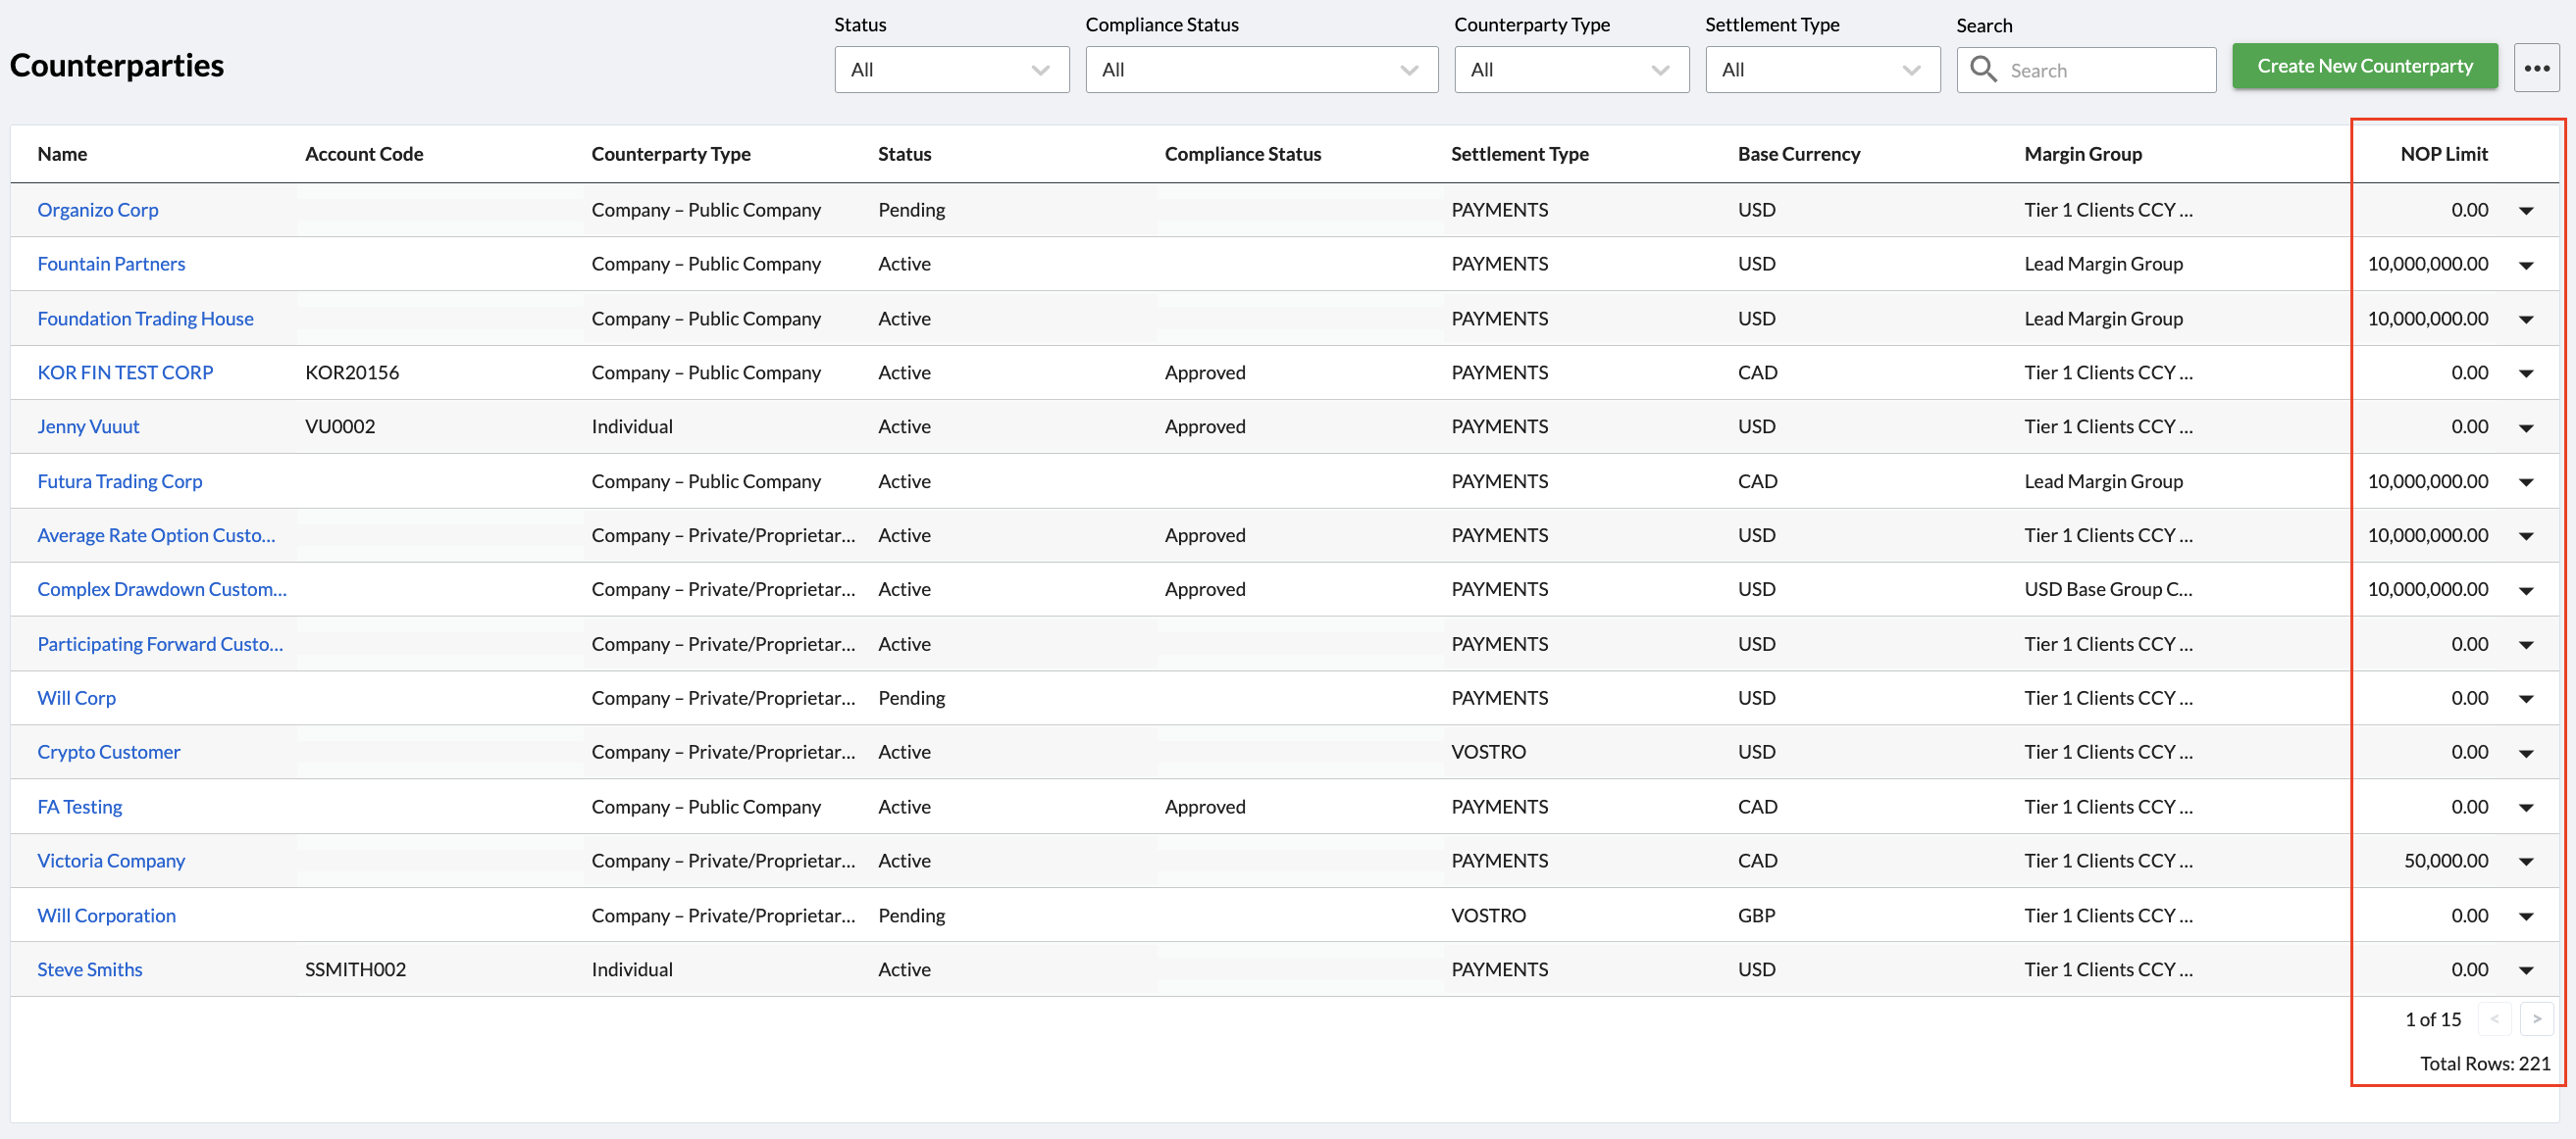Viewport: 2576px width, 1139px height.
Task: Sort by Name column header
Action: click(62, 154)
